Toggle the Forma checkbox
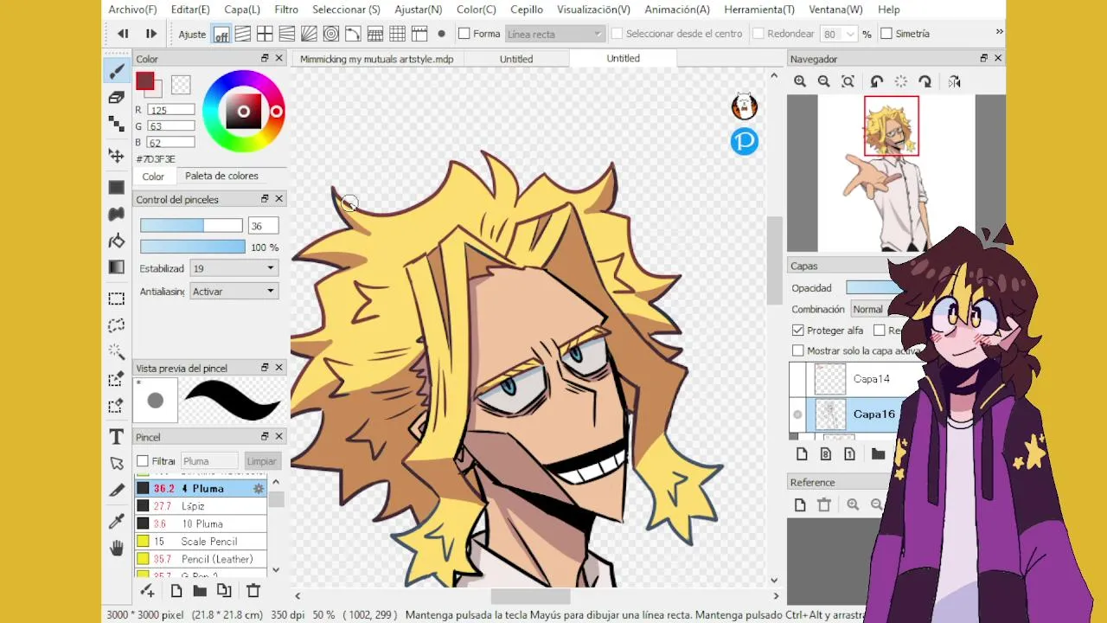 [464, 34]
